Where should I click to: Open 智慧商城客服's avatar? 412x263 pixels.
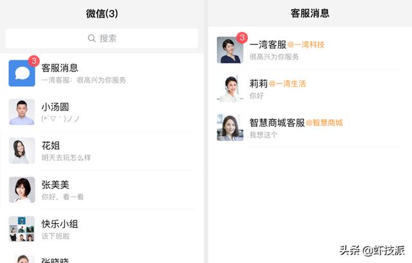[230, 127]
